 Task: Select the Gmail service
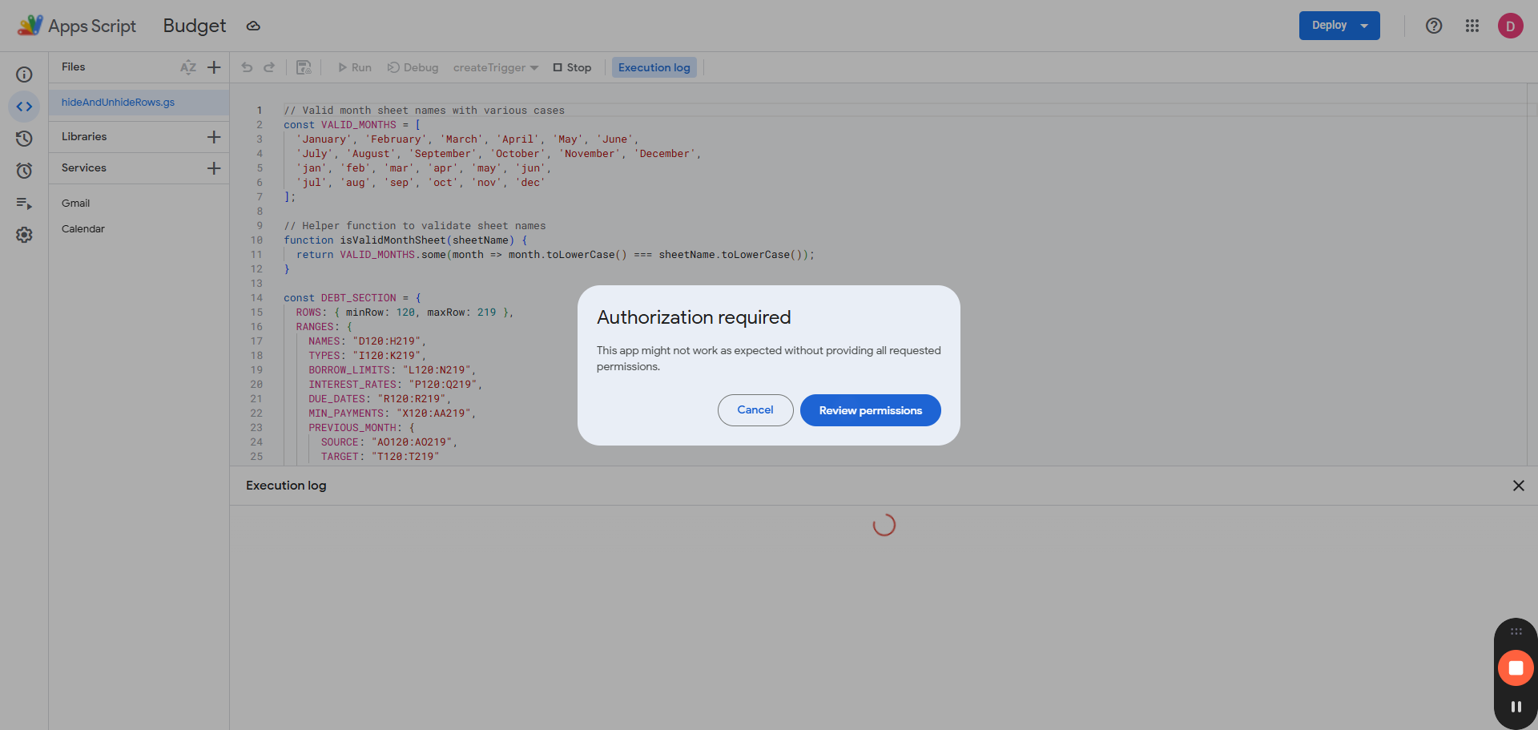(76, 204)
